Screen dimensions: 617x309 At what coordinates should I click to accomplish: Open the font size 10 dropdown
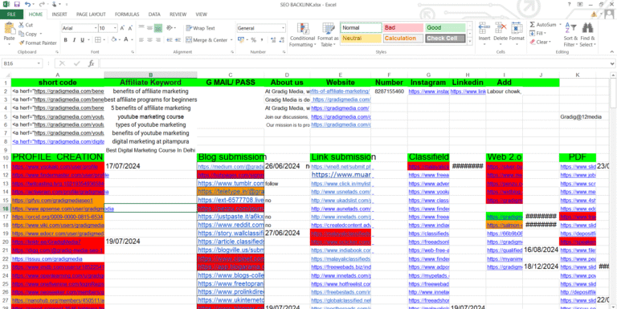115,28
